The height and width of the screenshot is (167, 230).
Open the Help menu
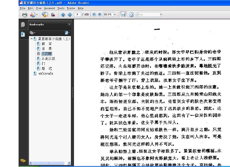pos(80,8)
